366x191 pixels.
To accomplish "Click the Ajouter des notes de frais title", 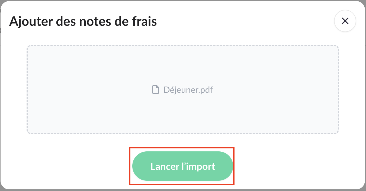I will click(83, 21).
